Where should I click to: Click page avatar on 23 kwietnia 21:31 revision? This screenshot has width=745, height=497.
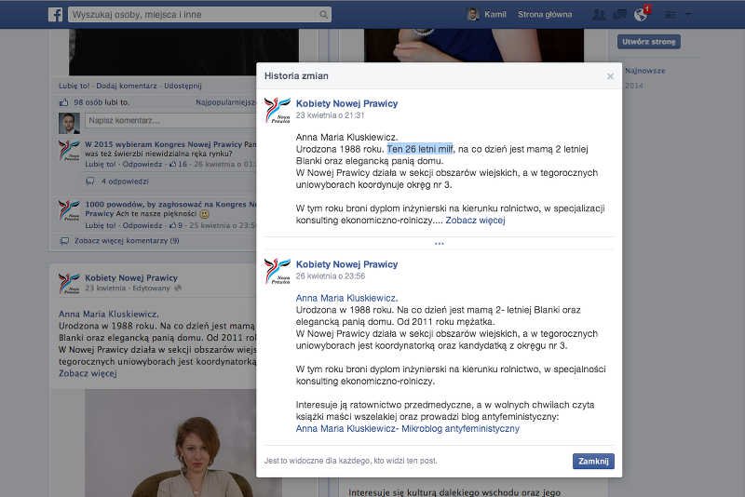278,110
